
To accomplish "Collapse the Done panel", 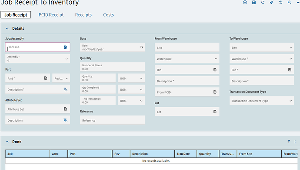I will tap(7, 142).
